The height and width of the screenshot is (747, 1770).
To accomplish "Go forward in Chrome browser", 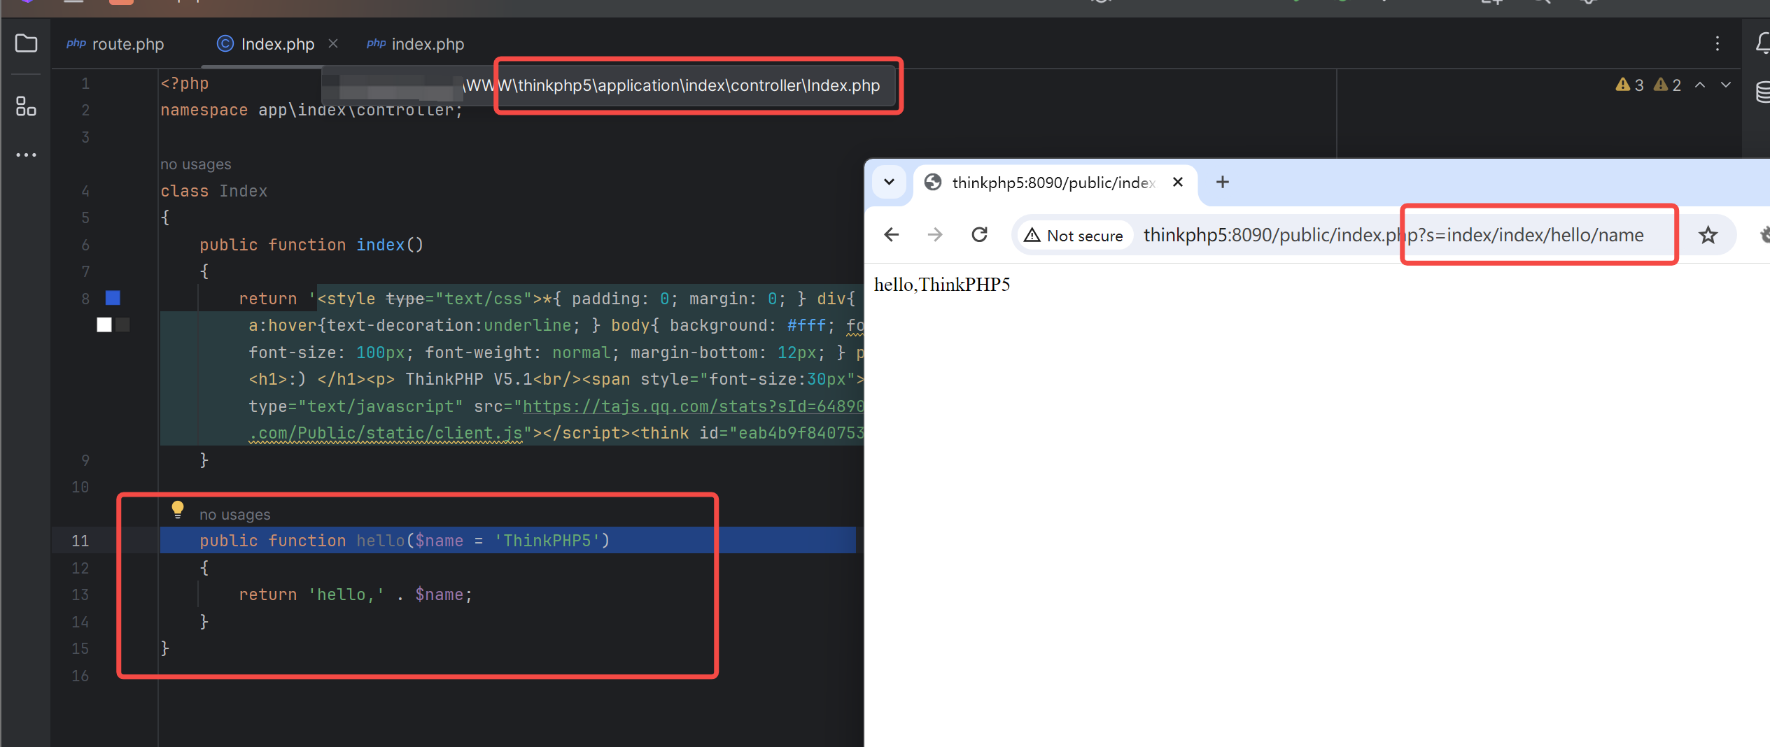I will tap(935, 234).
